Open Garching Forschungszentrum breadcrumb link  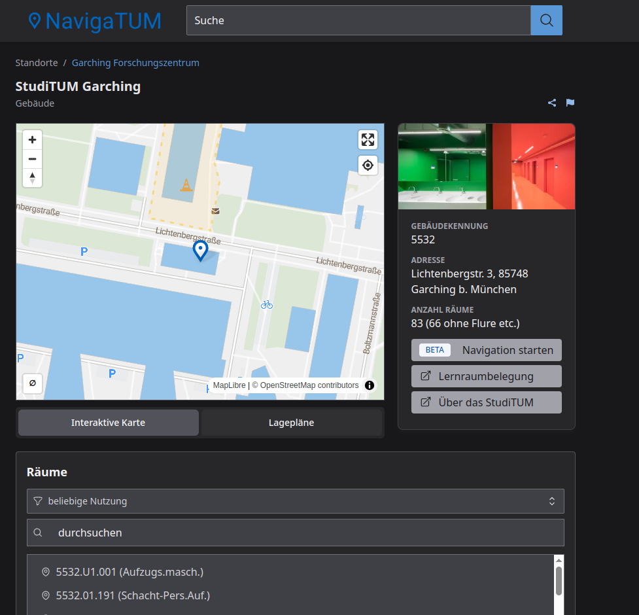point(135,63)
